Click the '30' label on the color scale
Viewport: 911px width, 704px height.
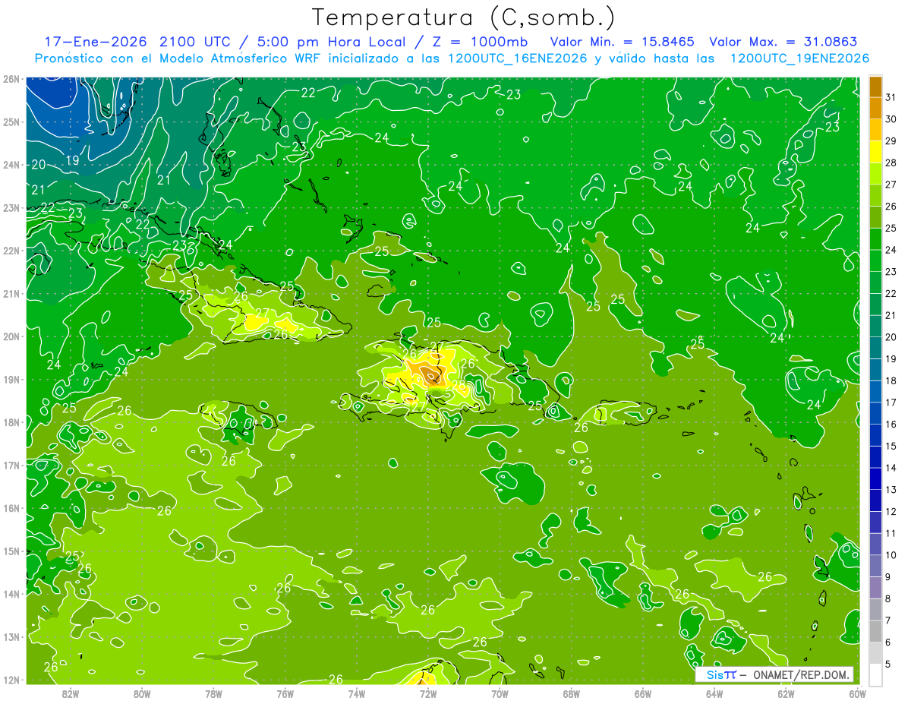pyautogui.click(x=891, y=119)
